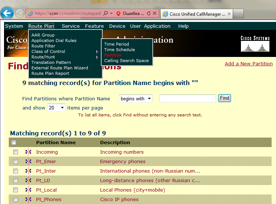This screenshot has height=204, width=276.
Task: Click the partition icon beside Pt_Local
Action: 28,190
